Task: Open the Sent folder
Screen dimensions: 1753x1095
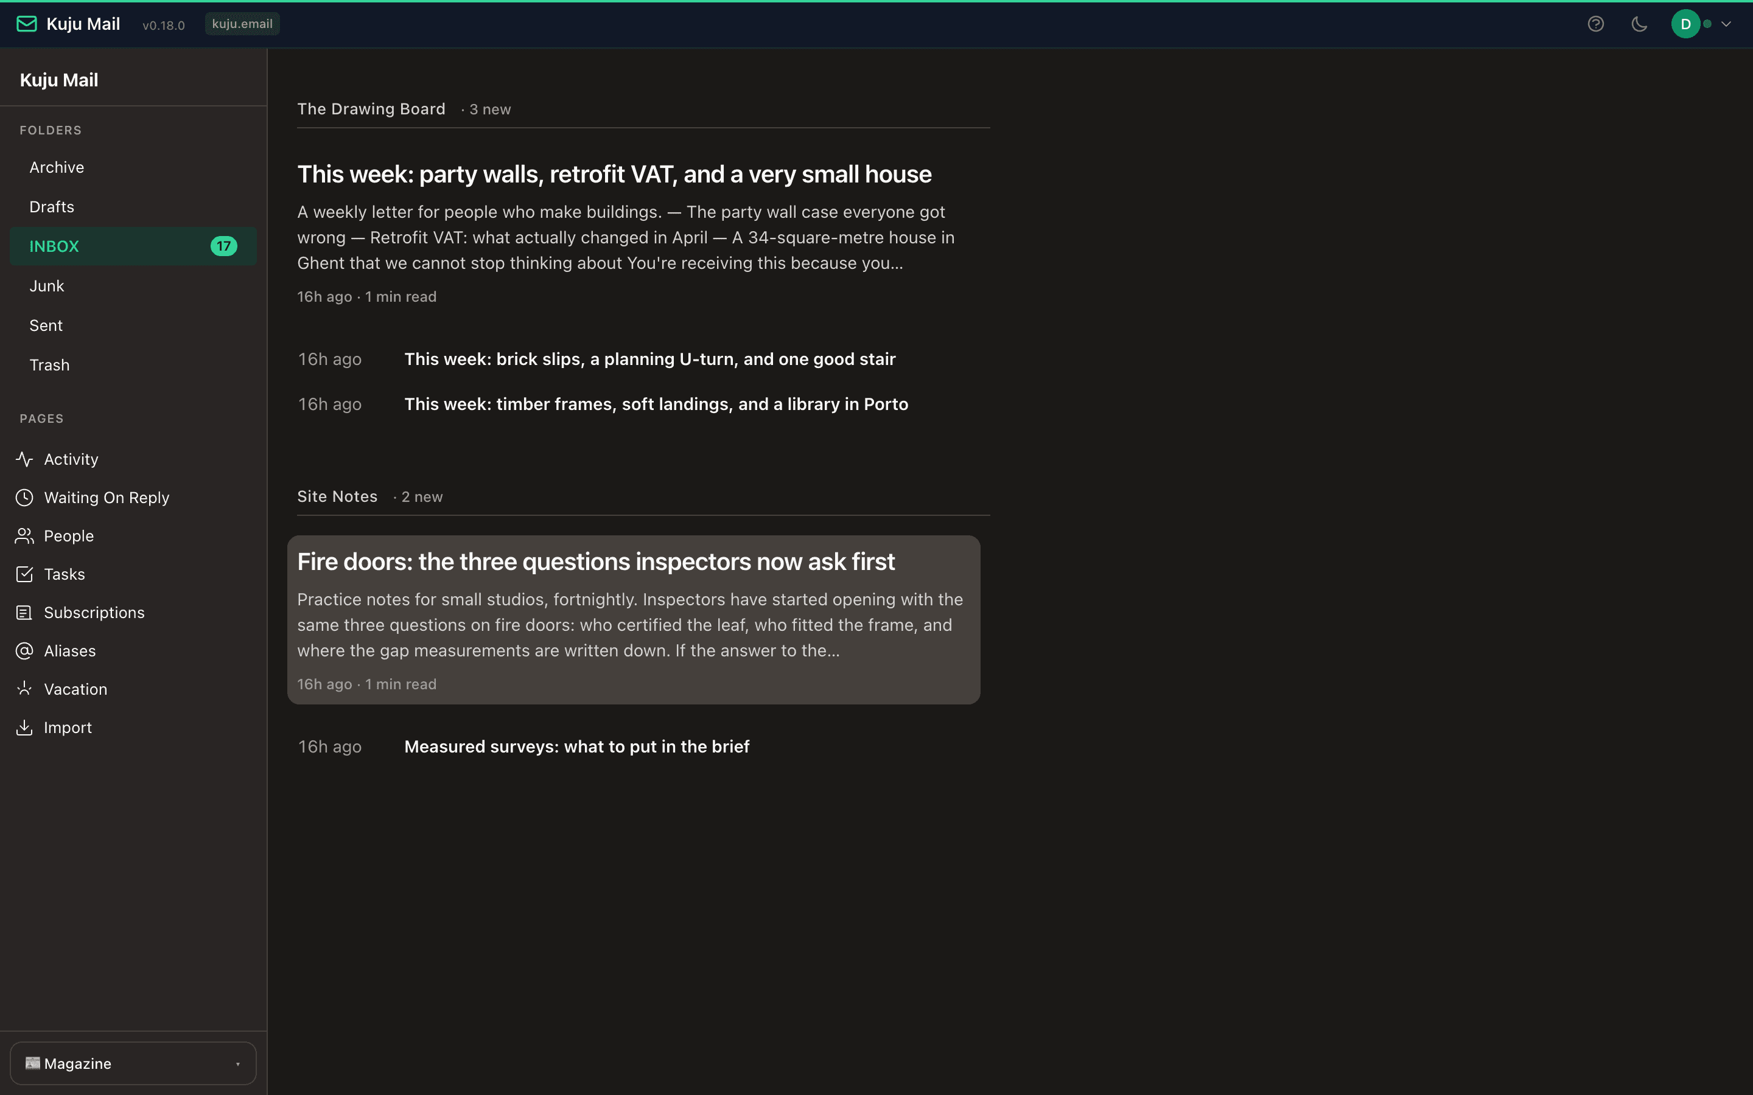Action: coord(133,326)
